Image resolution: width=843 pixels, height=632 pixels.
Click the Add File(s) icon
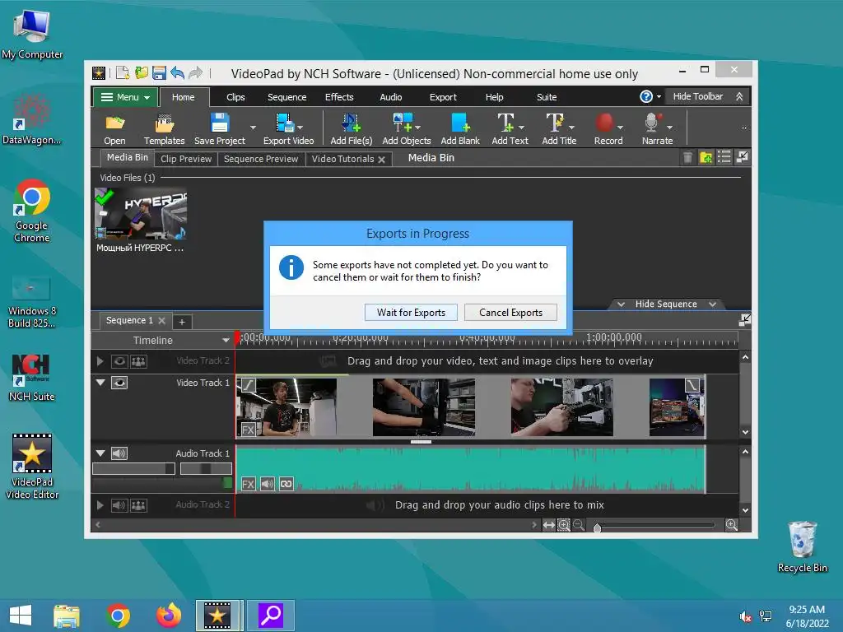click(351, 123)
